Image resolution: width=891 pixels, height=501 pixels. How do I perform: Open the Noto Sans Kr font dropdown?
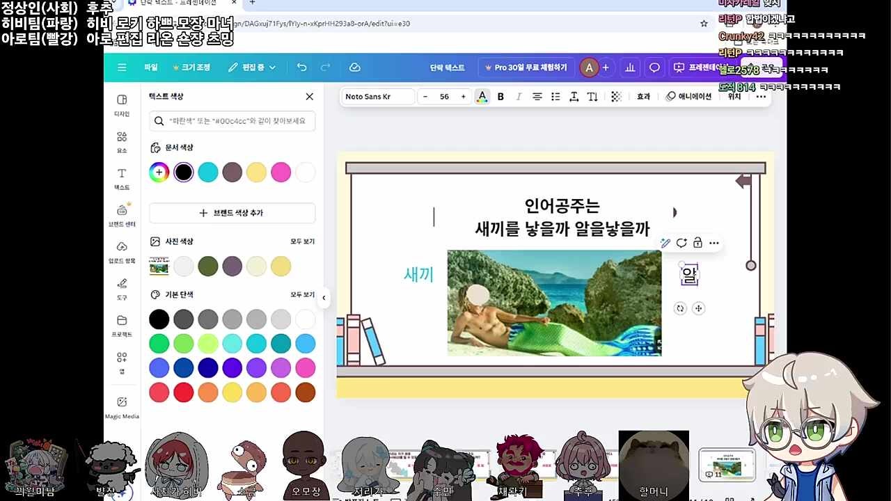click(378, 97)
